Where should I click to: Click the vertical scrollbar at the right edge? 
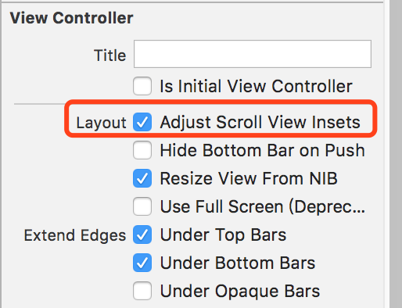point(396,154)
